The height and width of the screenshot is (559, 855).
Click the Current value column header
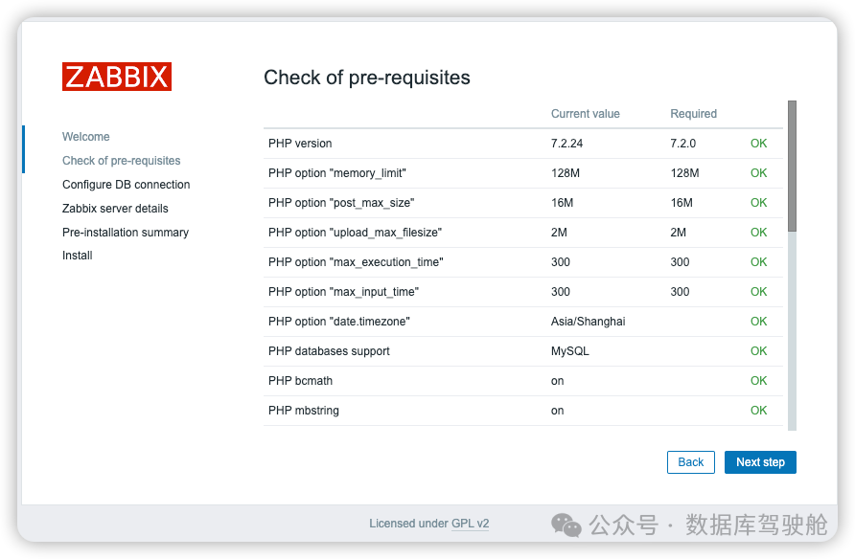585,114
